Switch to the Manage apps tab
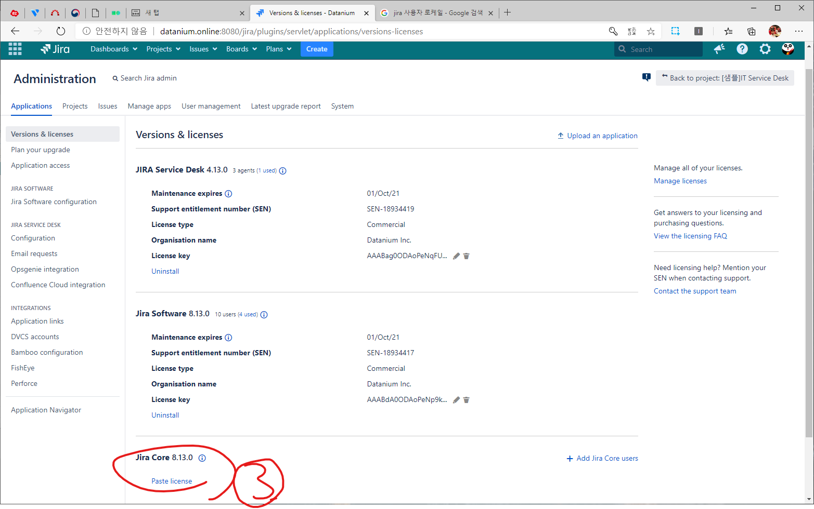The height and width of the screenshot is (509, 814). [149, 106]
